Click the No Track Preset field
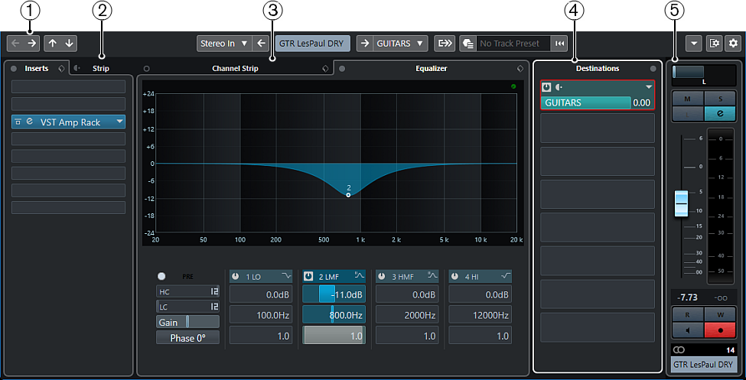746x380 pixels. pyautogui.click(x=514, y=44)
